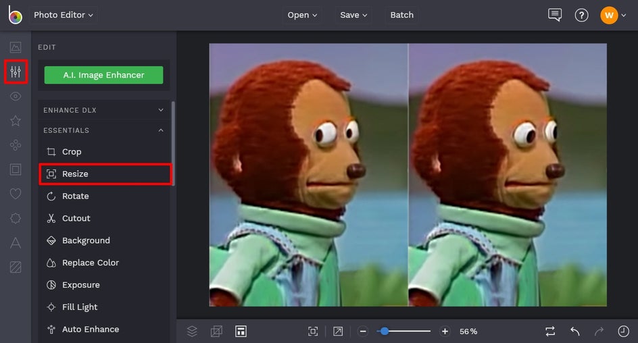Choose the Exposure tool

click(104, 285)
